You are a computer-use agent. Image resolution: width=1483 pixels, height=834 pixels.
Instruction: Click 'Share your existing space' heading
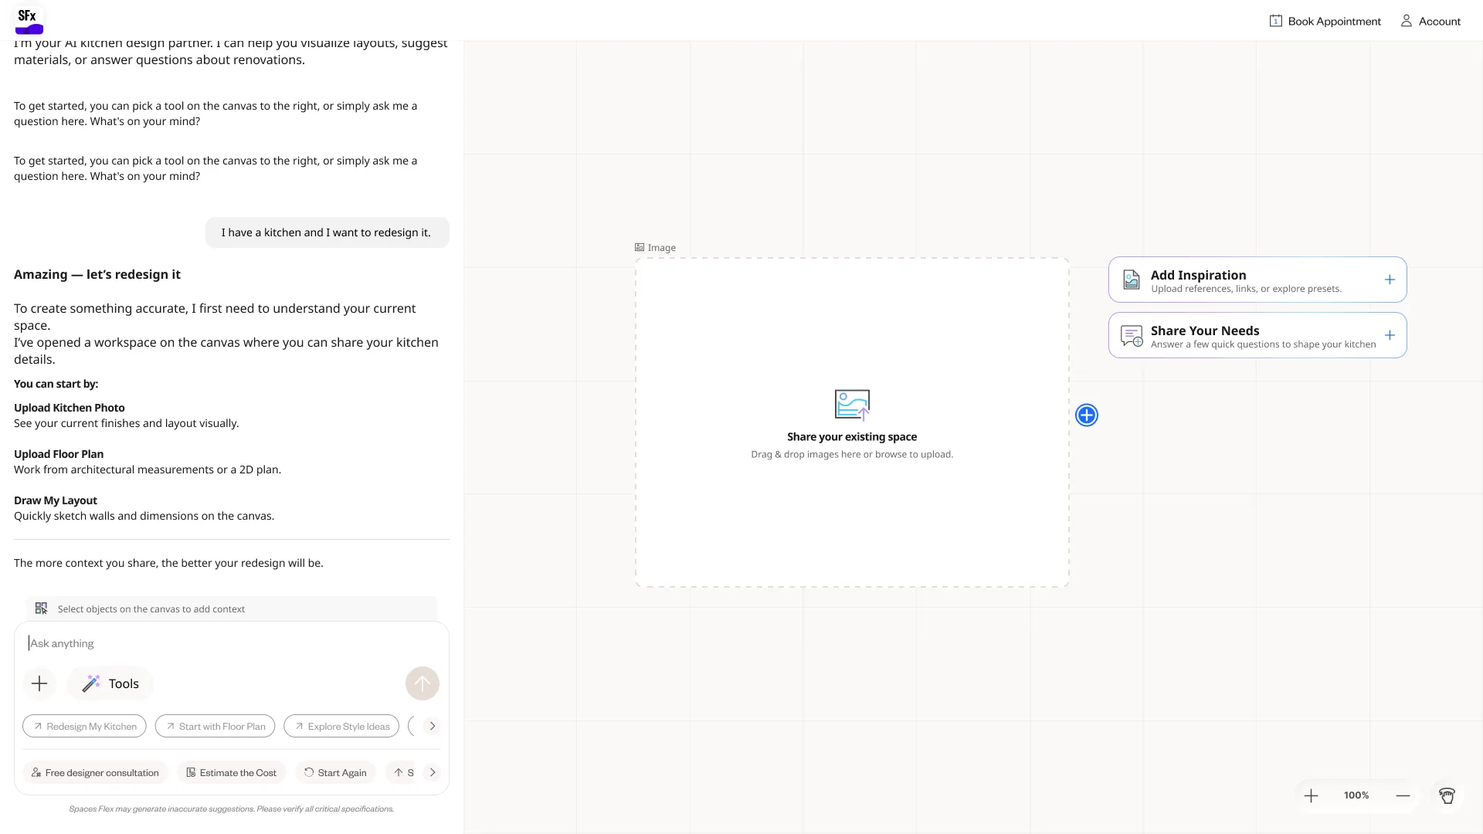coord(852,437)
